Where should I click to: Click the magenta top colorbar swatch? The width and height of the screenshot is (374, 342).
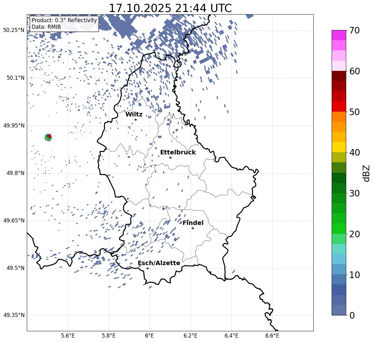coord(339,35)
